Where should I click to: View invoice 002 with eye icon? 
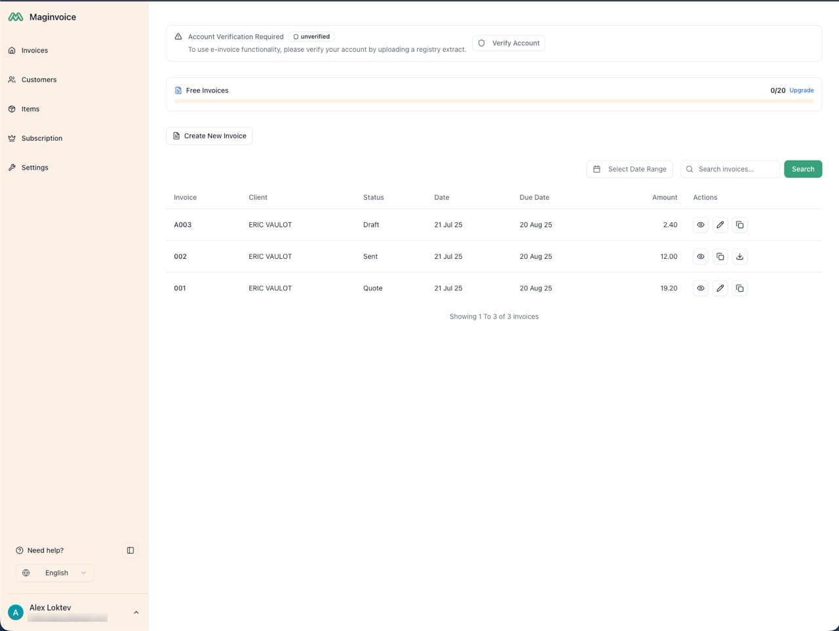coord(701,256)
